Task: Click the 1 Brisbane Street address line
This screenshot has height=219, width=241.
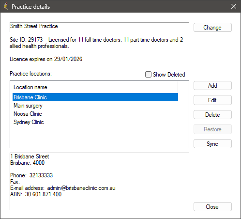Action: tap(30, 156)
